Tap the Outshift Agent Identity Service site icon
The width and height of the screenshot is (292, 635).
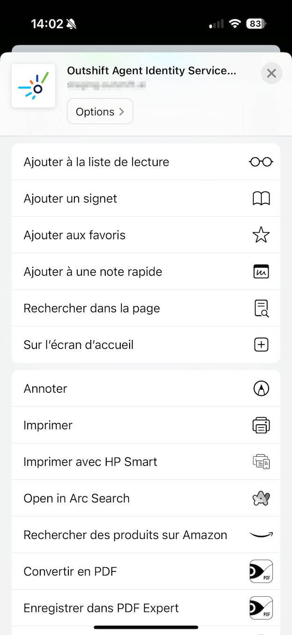33,86
